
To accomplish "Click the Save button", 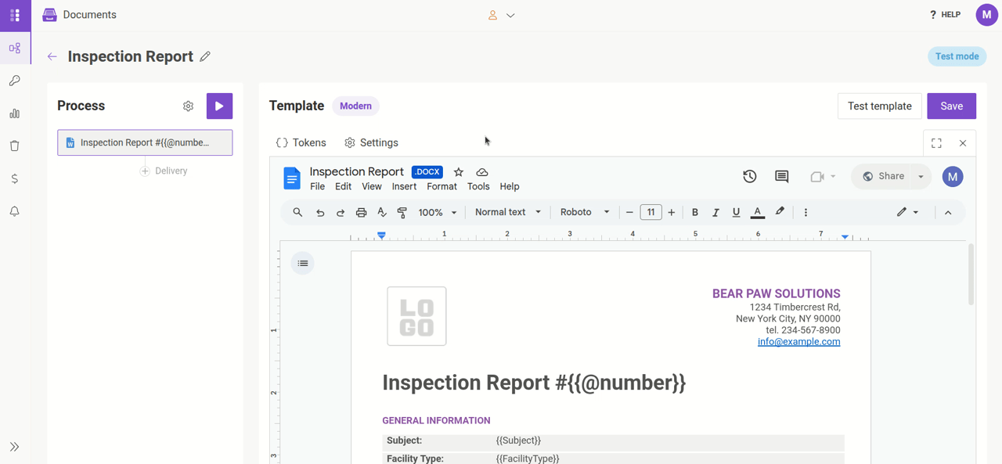I will [951, 106].
